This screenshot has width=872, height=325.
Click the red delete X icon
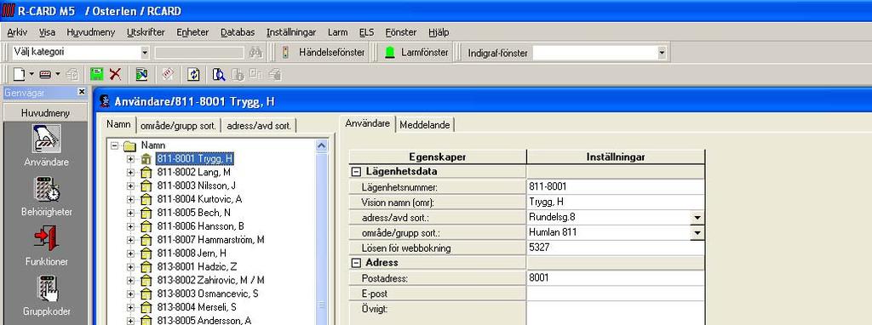[115, 74]
